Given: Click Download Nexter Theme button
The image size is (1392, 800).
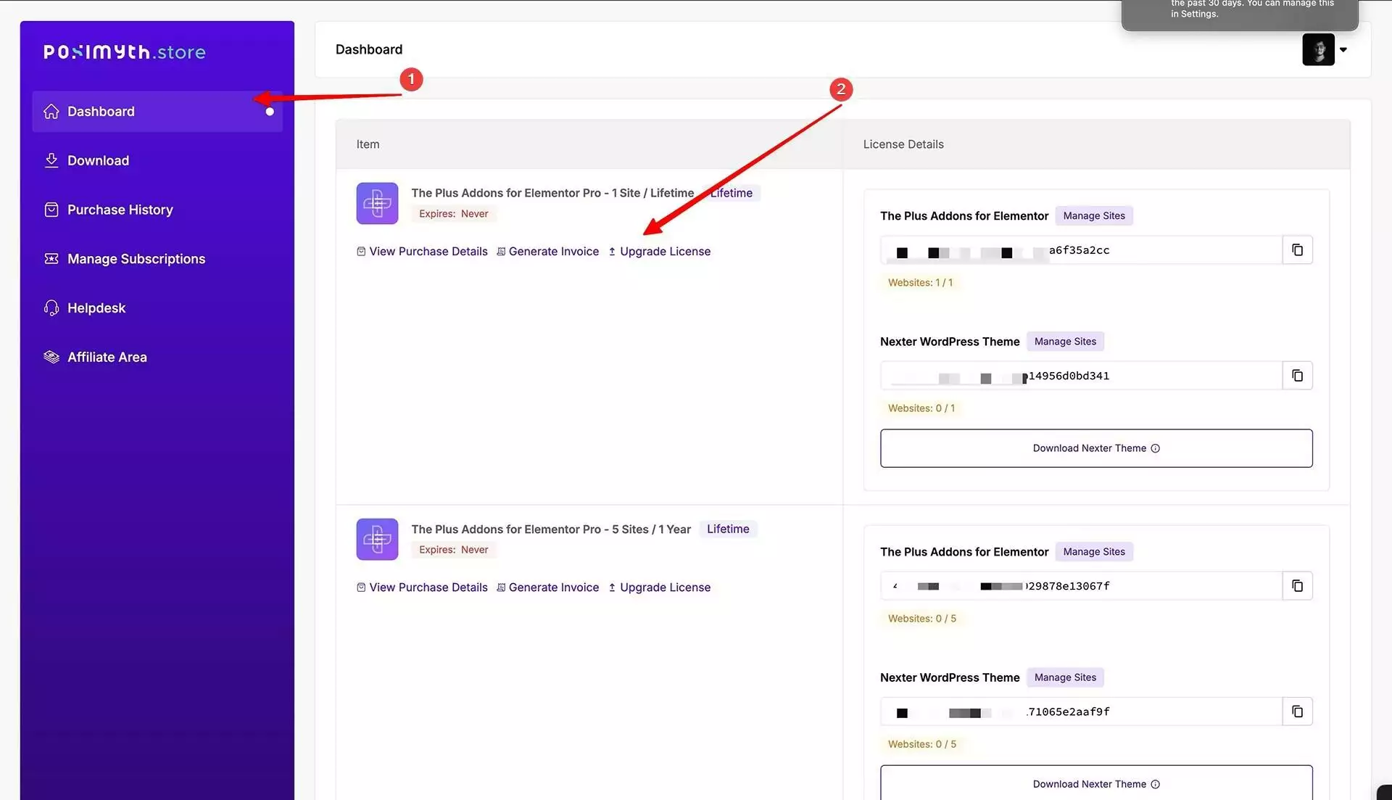Looking at the screenshot, I should coord(1095,448).
